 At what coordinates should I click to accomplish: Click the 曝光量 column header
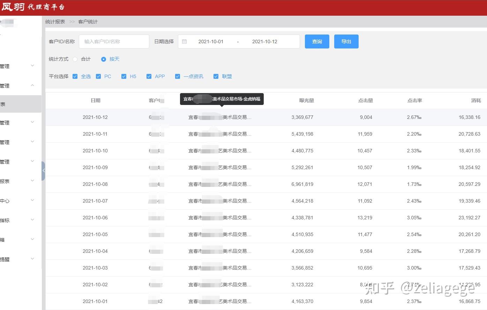(x=307, y=100)
